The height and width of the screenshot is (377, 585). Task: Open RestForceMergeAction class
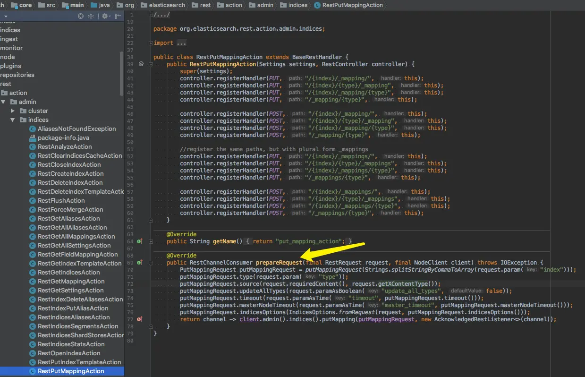(70, 209)
